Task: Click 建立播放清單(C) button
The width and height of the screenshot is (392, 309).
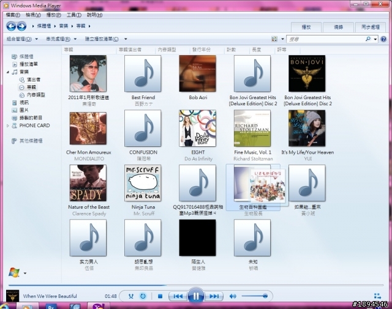Action: [x=102, y=39]
